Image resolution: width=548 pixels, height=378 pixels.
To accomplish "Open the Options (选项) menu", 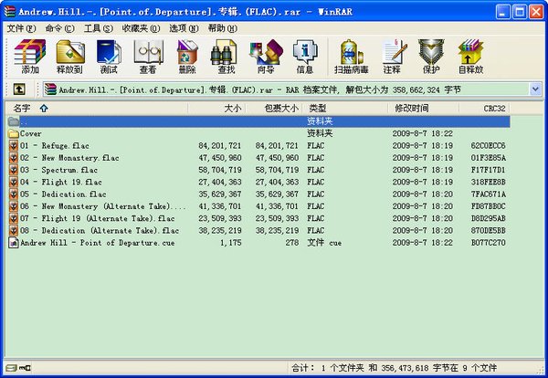I will [x=184, y=28].
